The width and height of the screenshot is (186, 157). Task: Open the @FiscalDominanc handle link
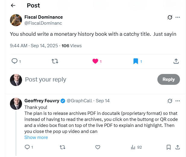click(x=43, y=23)
